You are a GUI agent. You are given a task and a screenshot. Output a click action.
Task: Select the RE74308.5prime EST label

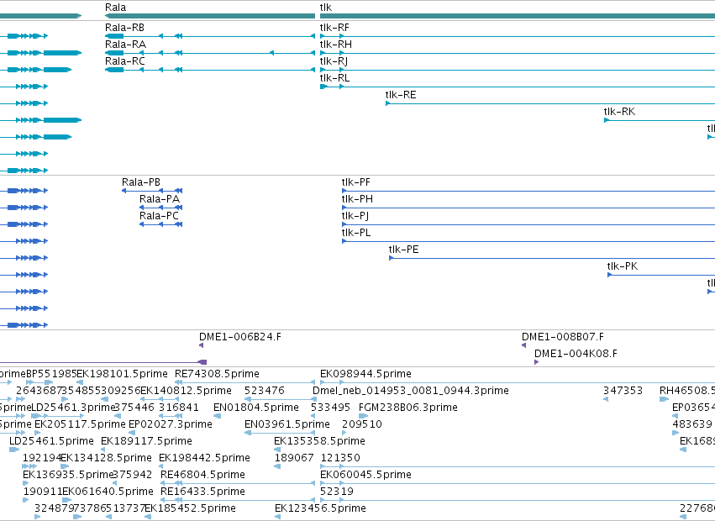[217, 374]
